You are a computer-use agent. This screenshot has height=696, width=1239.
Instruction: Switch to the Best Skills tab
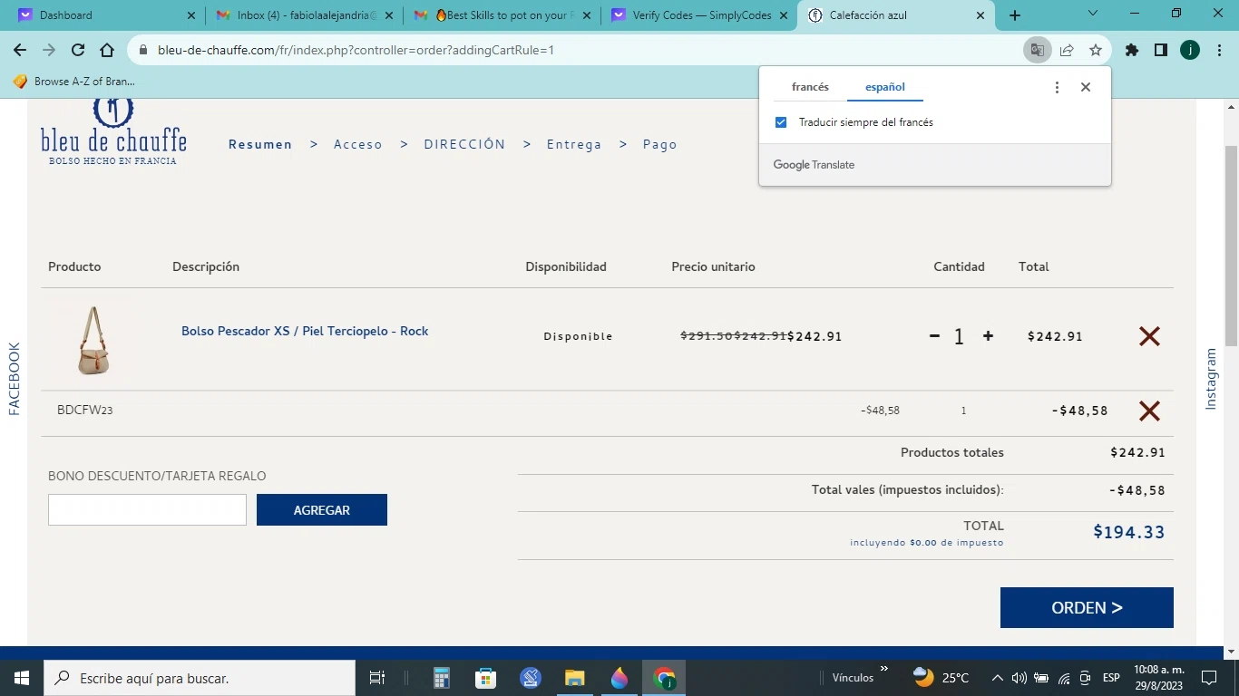coord(502,15)
